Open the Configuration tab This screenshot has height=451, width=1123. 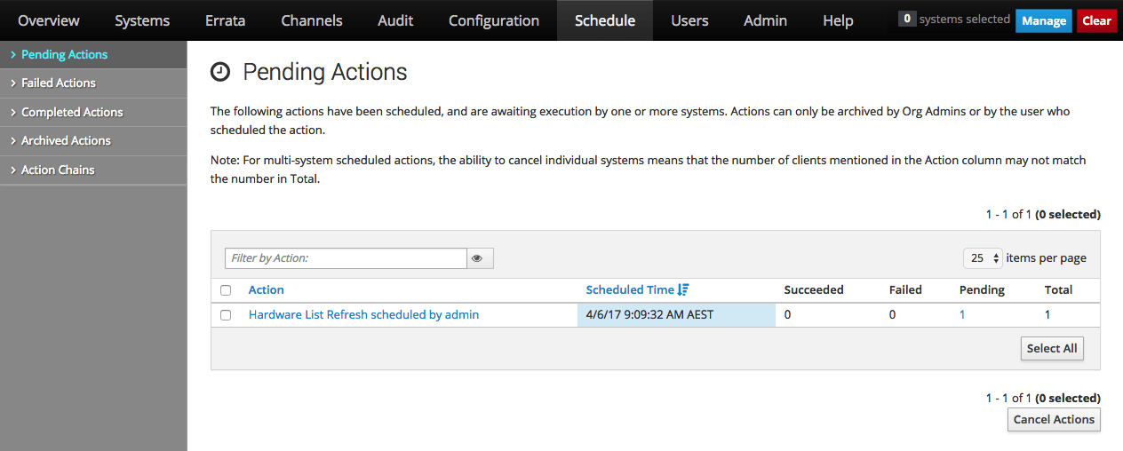click(x=494, y=20)
